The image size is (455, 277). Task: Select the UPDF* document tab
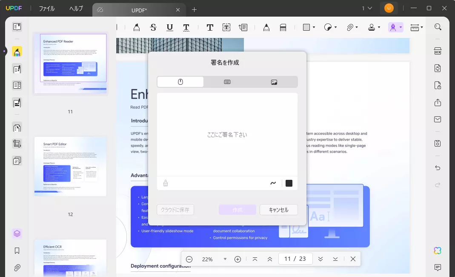pyautogui.click(x=139, y=10)
